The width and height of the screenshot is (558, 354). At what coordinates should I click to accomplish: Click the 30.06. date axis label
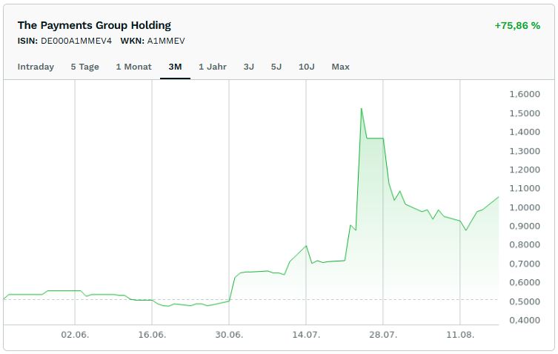[x=229, y=335]
